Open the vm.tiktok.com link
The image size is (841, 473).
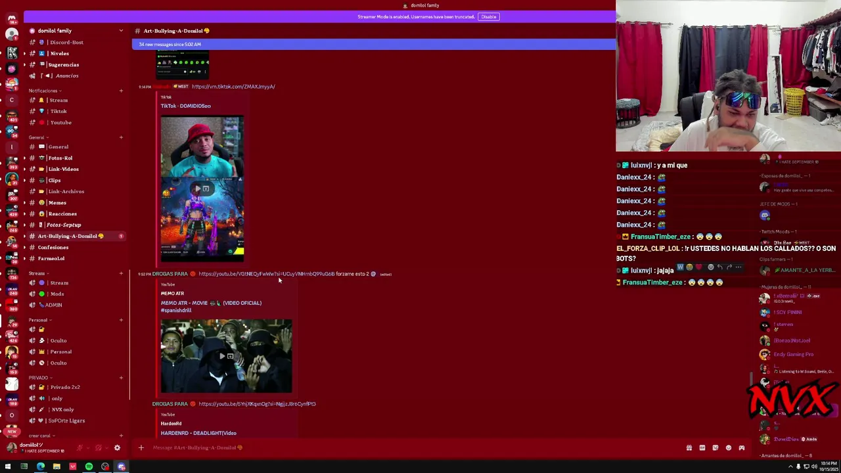(x=233, y=87)
